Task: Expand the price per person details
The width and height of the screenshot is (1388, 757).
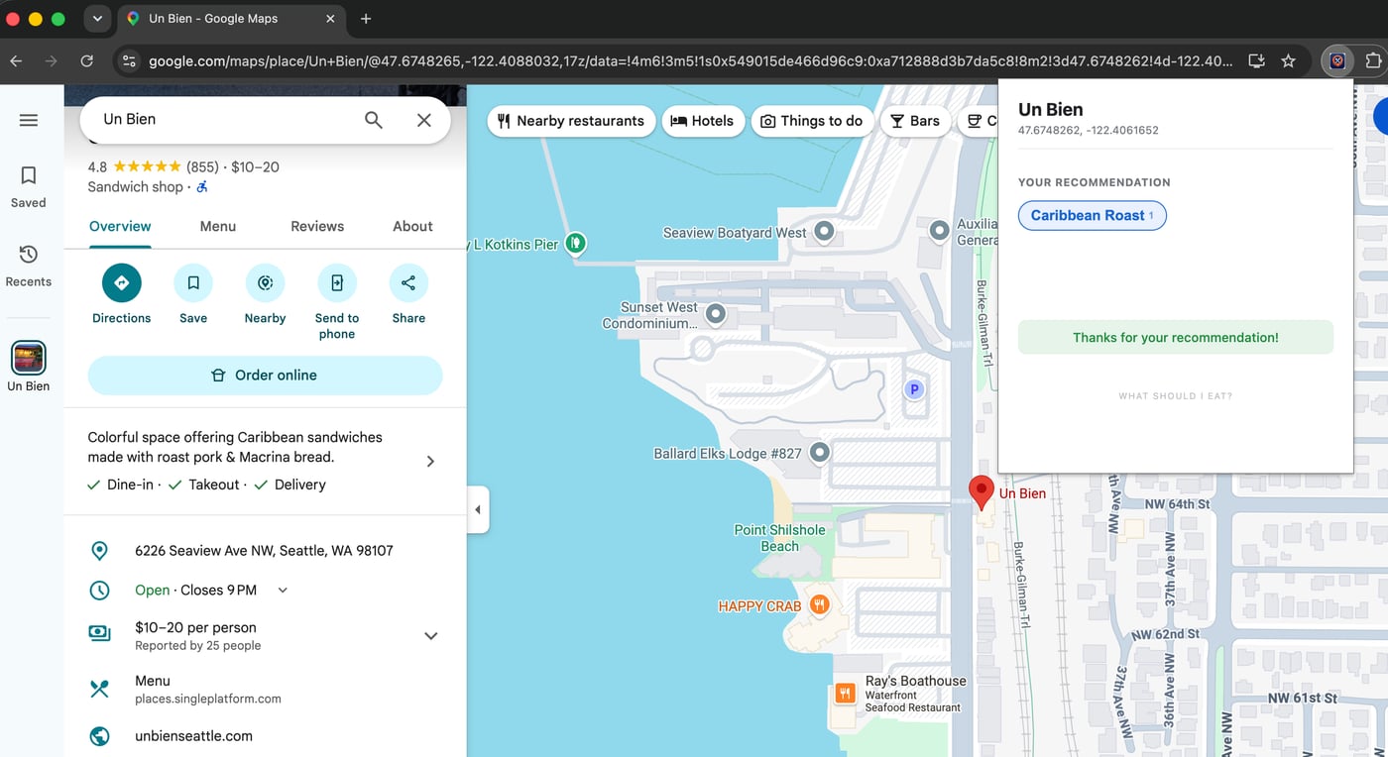Action: coord(431,636)
